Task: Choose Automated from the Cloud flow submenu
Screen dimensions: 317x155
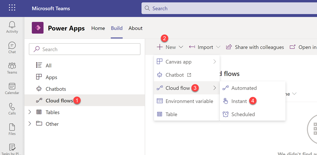Action: click(x=244, y=88)
